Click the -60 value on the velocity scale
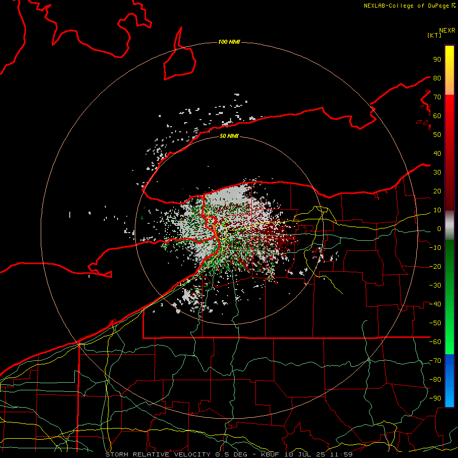 coord(435,342)
